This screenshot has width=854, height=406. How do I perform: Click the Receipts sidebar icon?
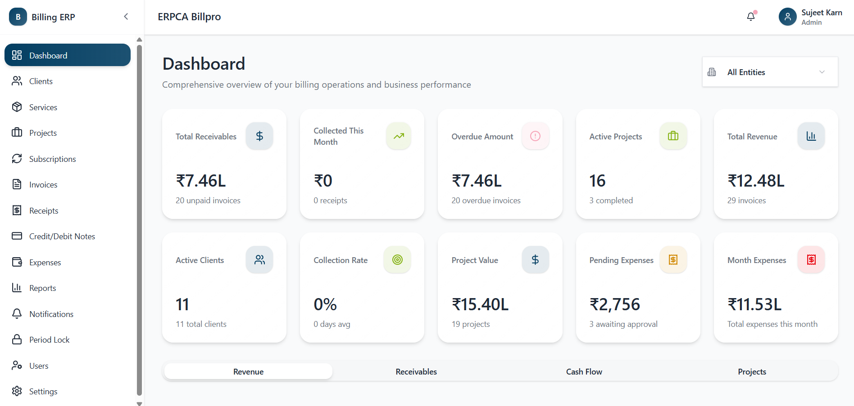click(17, 210)
